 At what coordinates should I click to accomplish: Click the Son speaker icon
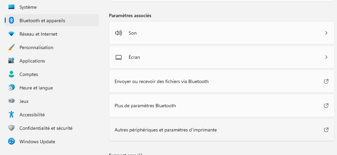(119, 33)
